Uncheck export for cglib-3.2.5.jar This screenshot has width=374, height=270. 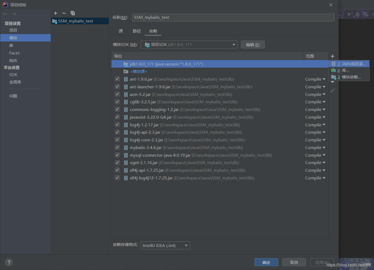click(117, 102)
